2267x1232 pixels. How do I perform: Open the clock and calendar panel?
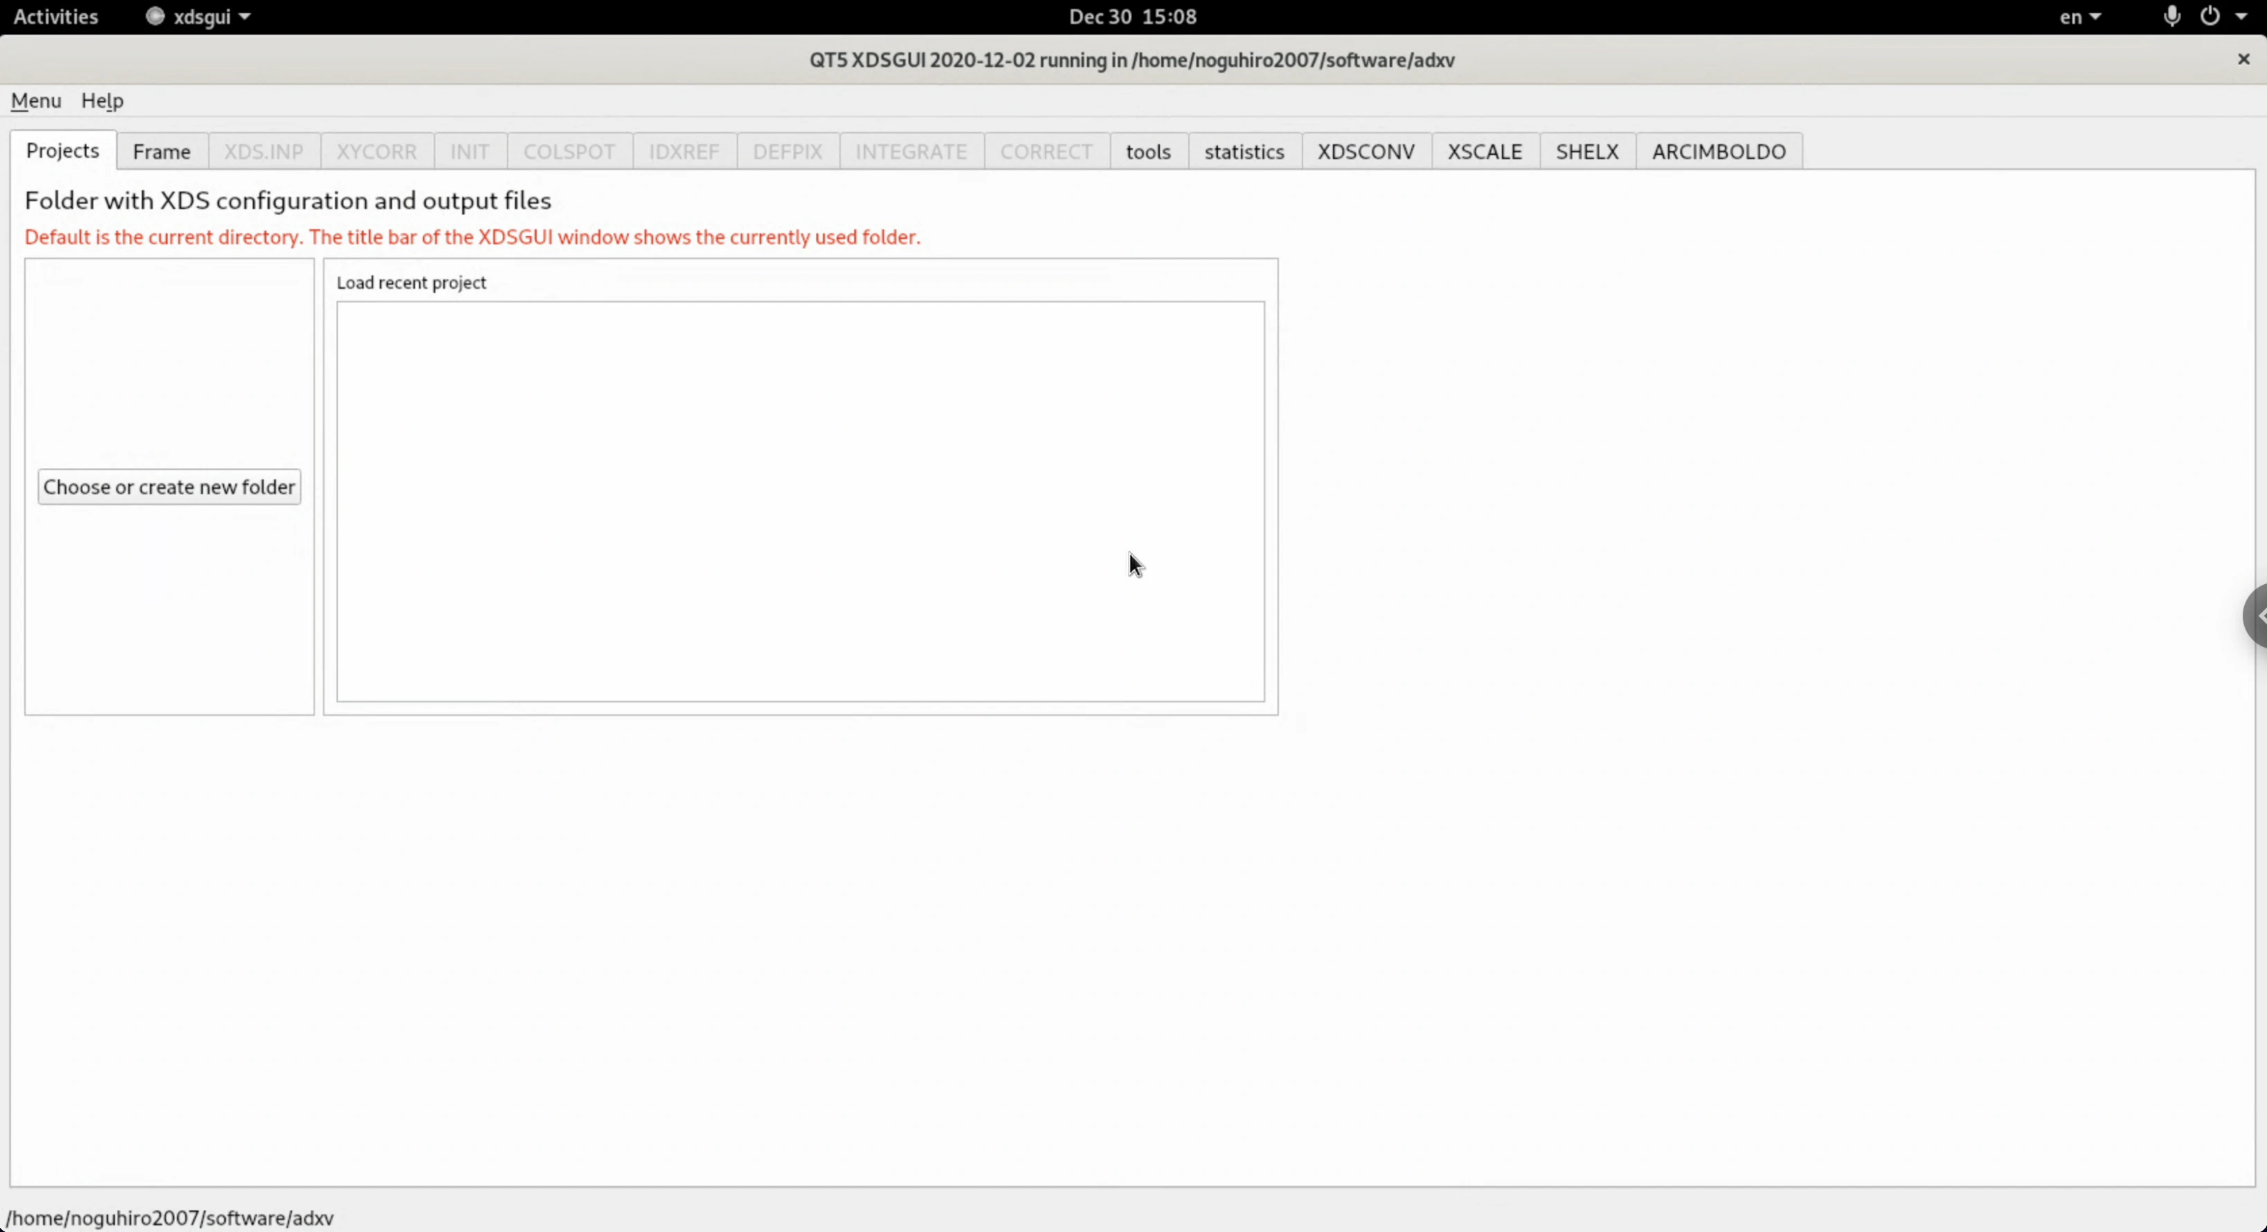click(1133, 17)
